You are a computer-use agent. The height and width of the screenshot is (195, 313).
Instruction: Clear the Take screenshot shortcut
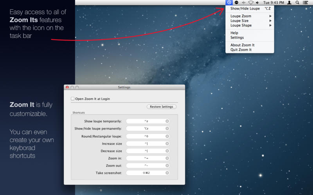(x=167, y=173)
